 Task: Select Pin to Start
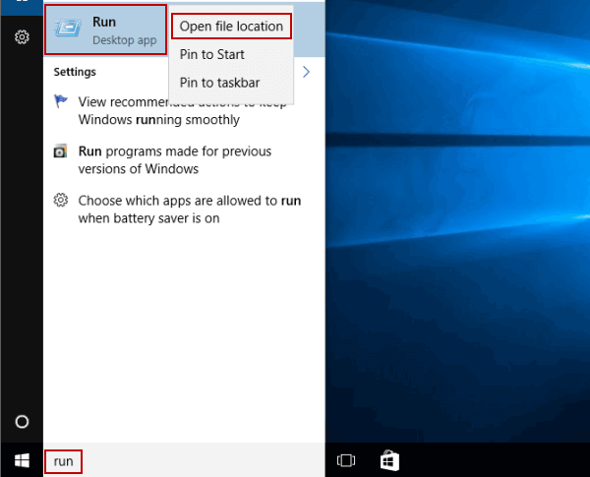211,54
